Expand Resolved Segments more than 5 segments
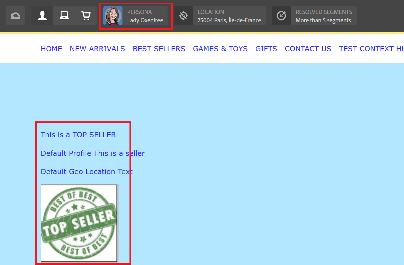The image size is (404, 265). pos(314,16)
